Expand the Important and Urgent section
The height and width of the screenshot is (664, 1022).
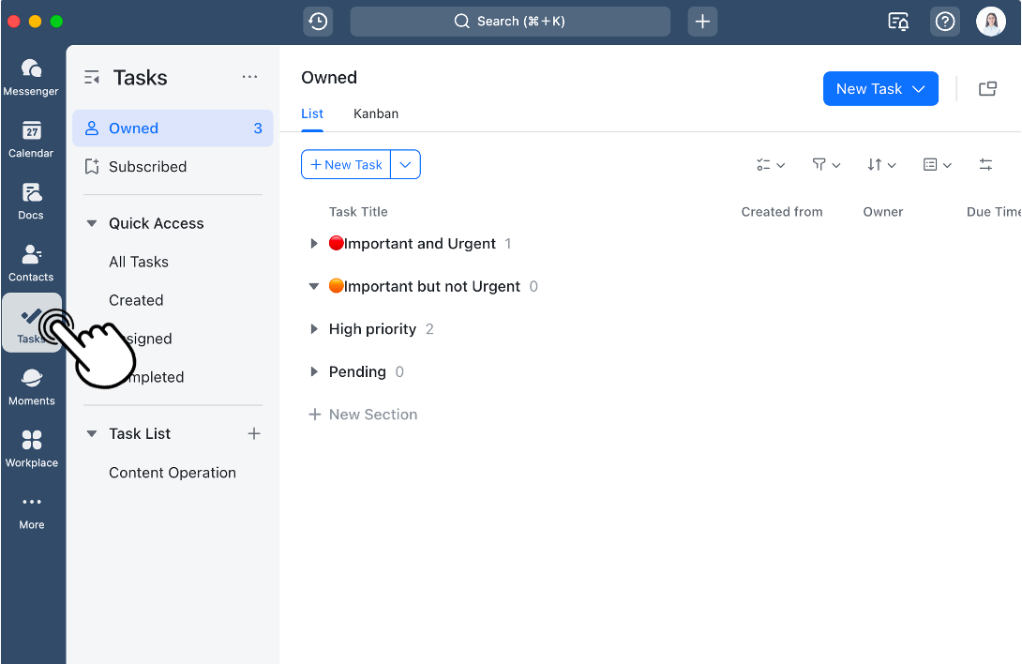314,244
